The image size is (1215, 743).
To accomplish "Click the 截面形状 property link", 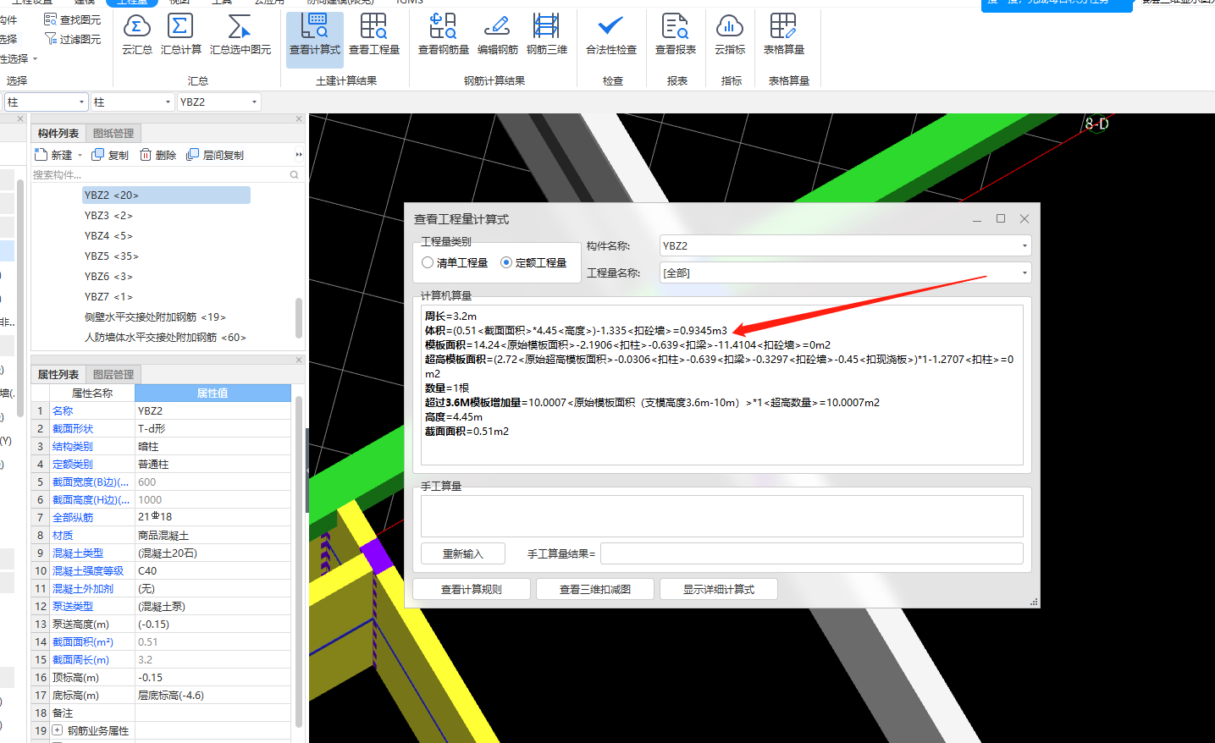I will point(73,429).
